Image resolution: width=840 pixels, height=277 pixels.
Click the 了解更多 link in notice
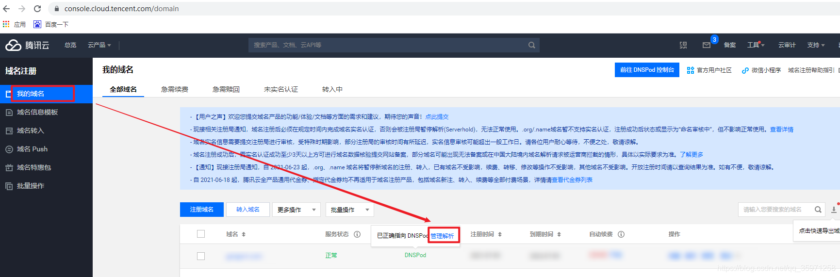(692, 155)
